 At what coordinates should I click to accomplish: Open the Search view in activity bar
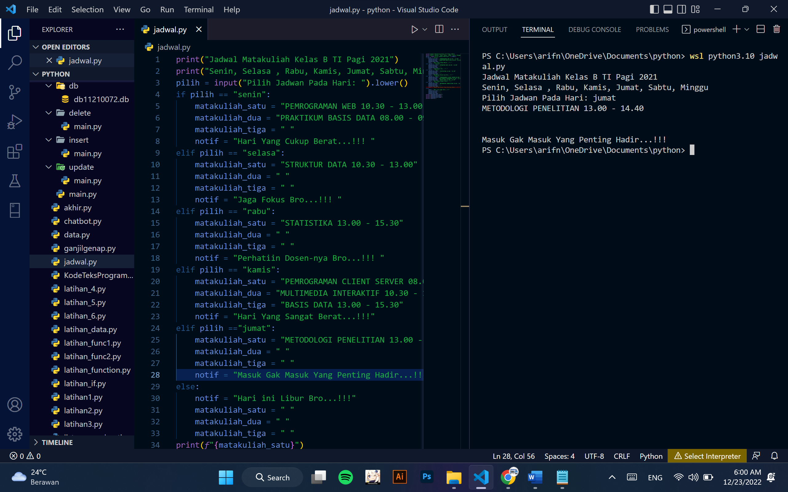(15, 62)
